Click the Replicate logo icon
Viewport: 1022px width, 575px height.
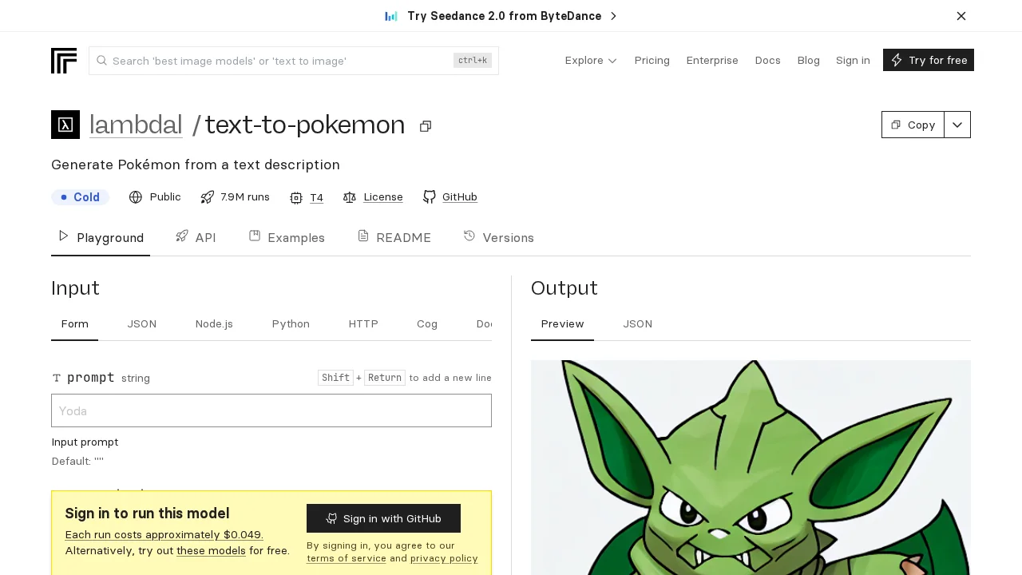pyautogui.click(x=64, y=61)
